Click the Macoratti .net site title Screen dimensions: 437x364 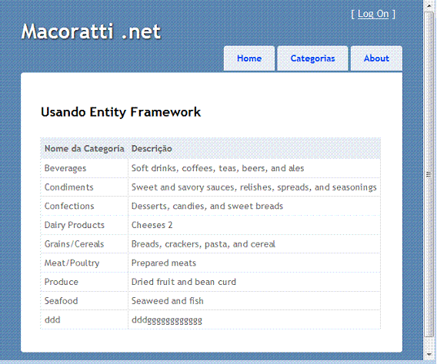pyautogui.click(x=91, y=31)
